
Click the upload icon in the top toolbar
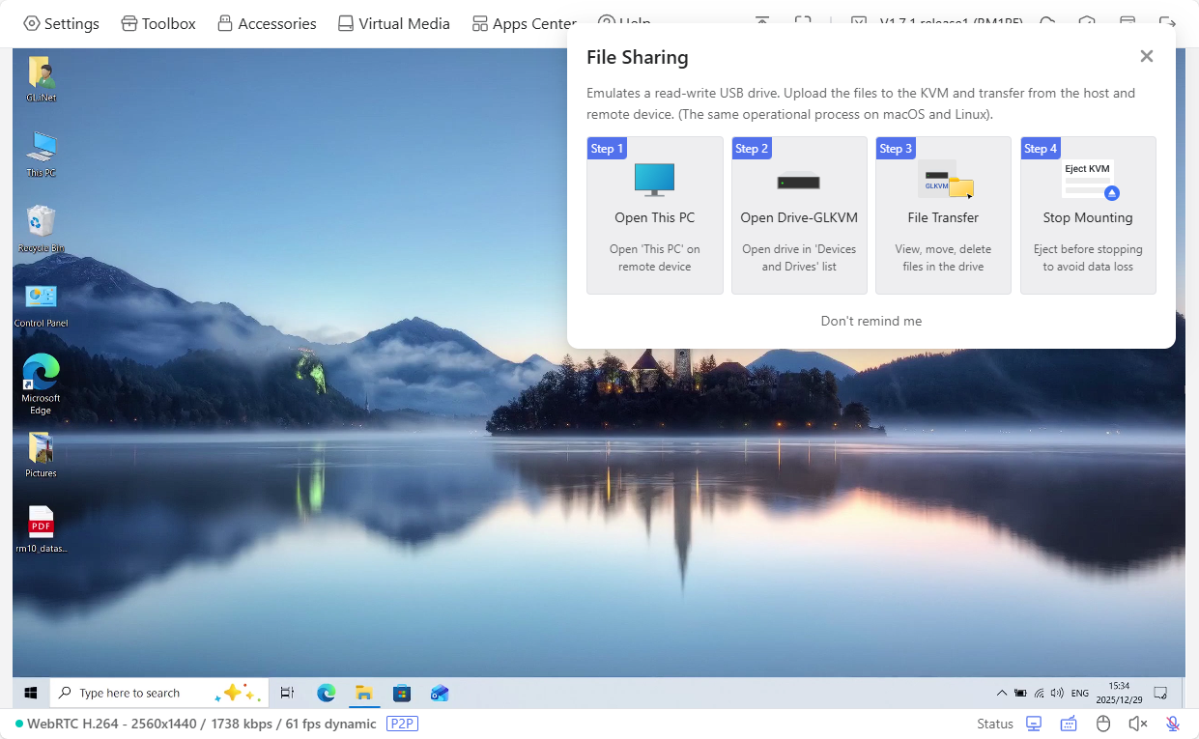click(x=762, y=19)
